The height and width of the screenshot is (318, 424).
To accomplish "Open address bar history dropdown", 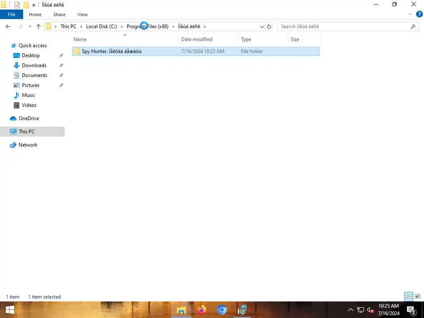I will [262, 26].
